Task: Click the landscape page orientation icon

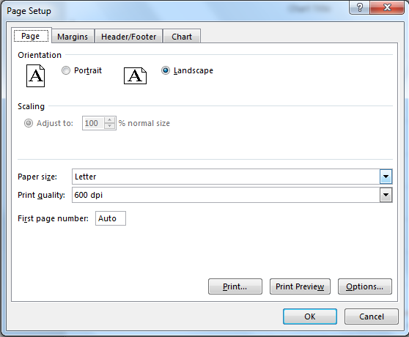Action: (135, 76)
